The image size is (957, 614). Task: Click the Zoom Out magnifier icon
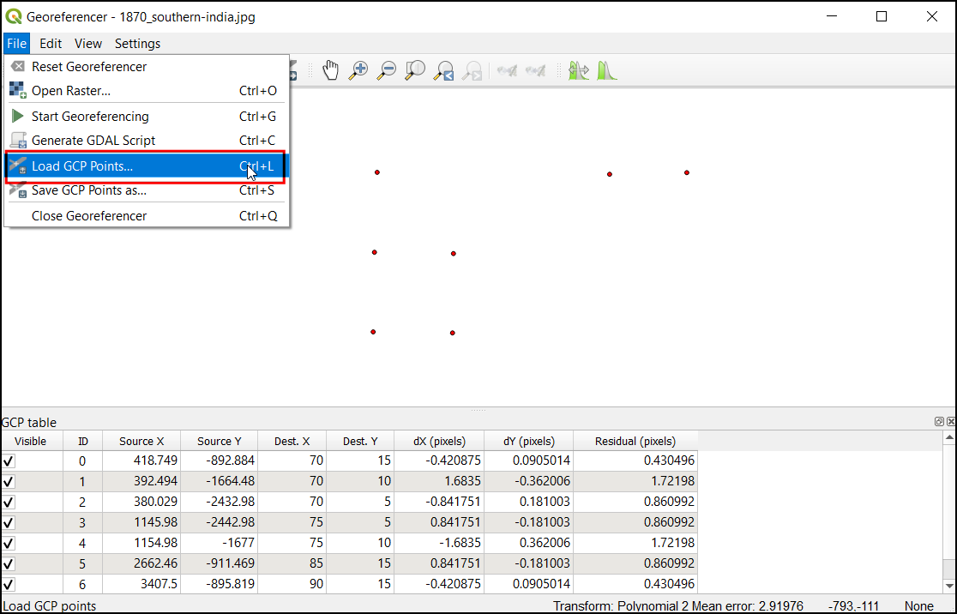(x=387, y=70)
